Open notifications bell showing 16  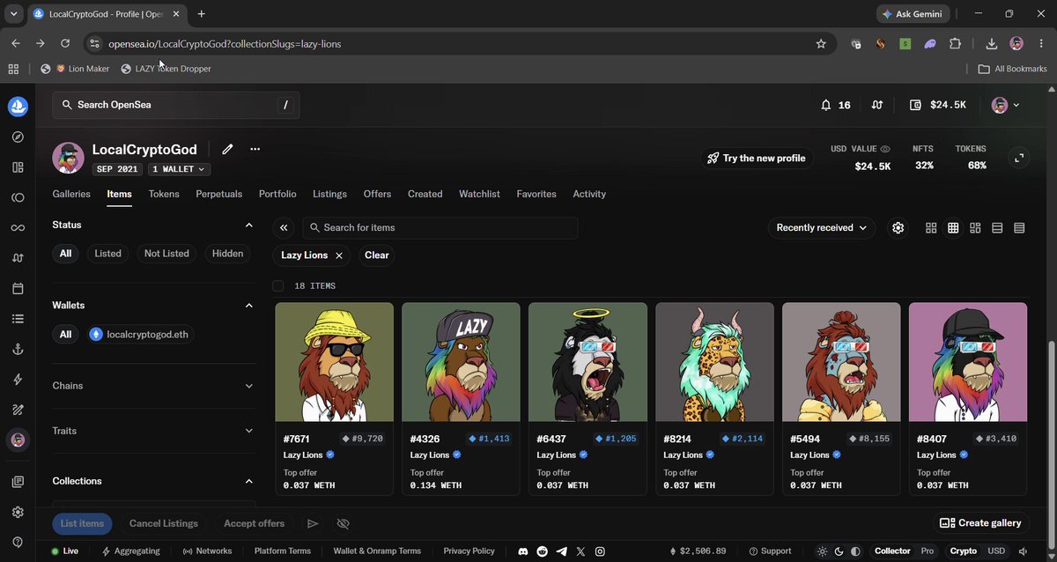pos(835,105)
